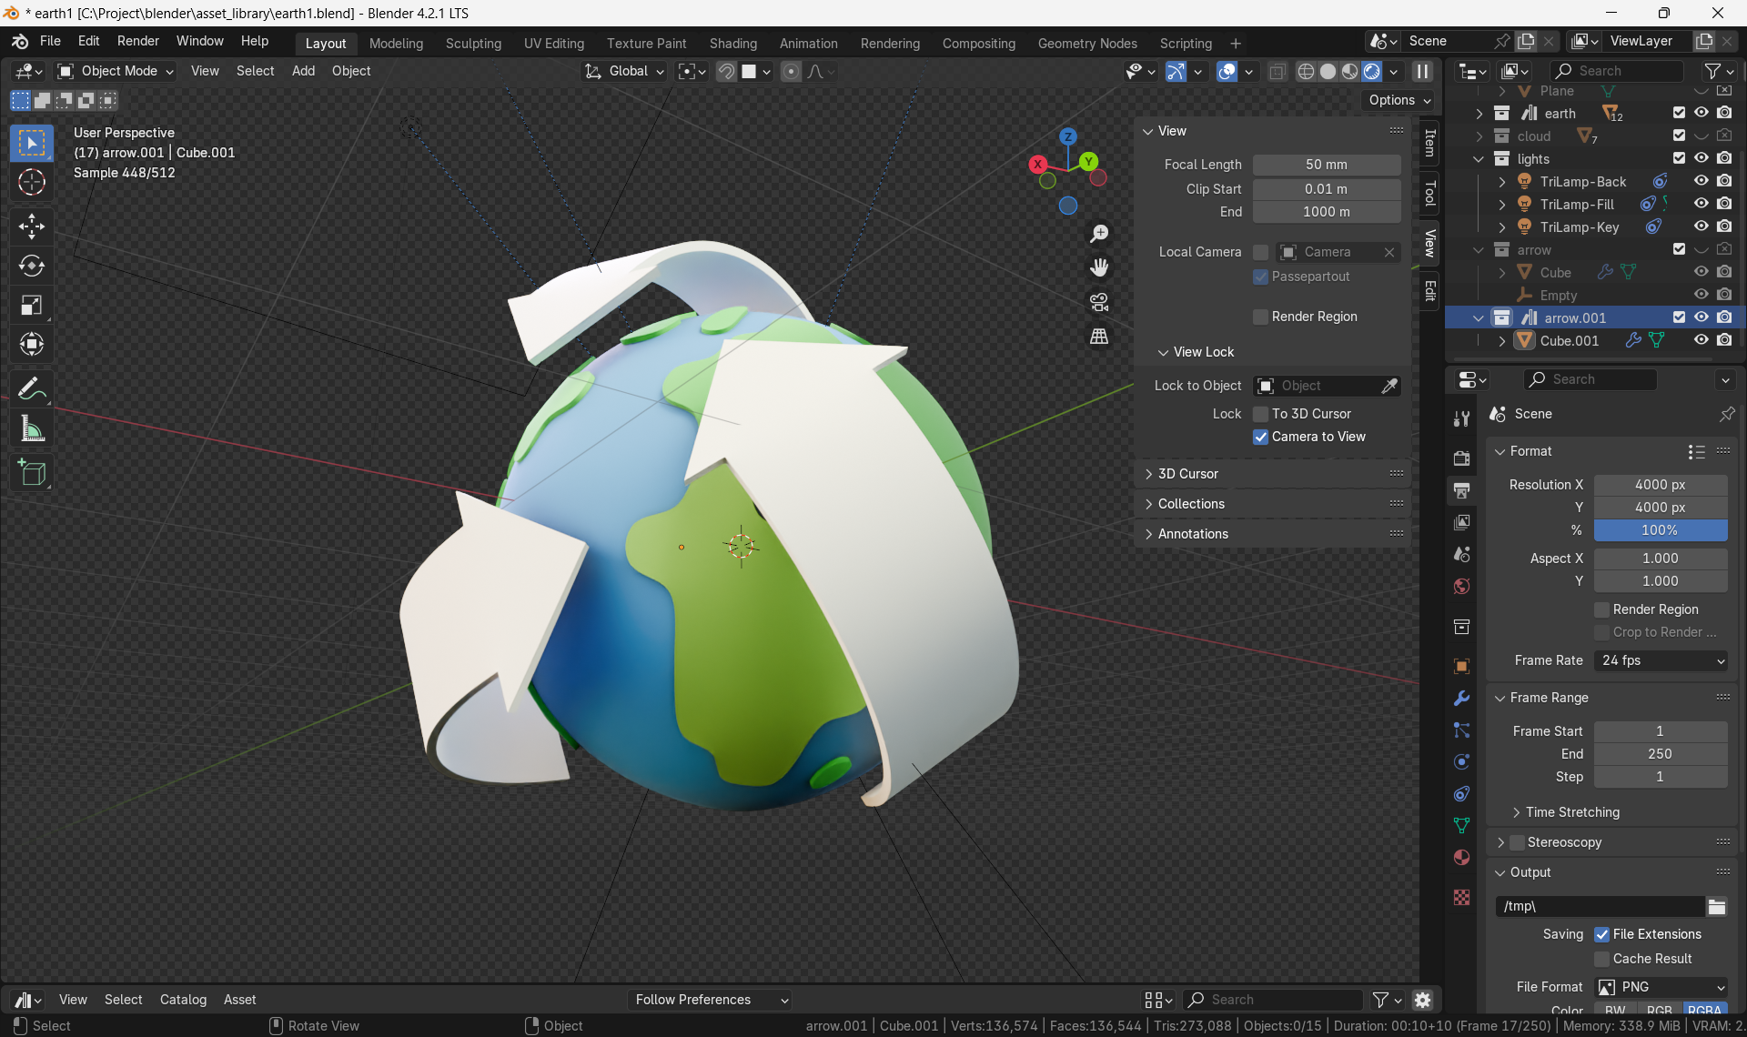Click the pan view hand icon
The image size is (1747, 1037).
coord(1099,267)
